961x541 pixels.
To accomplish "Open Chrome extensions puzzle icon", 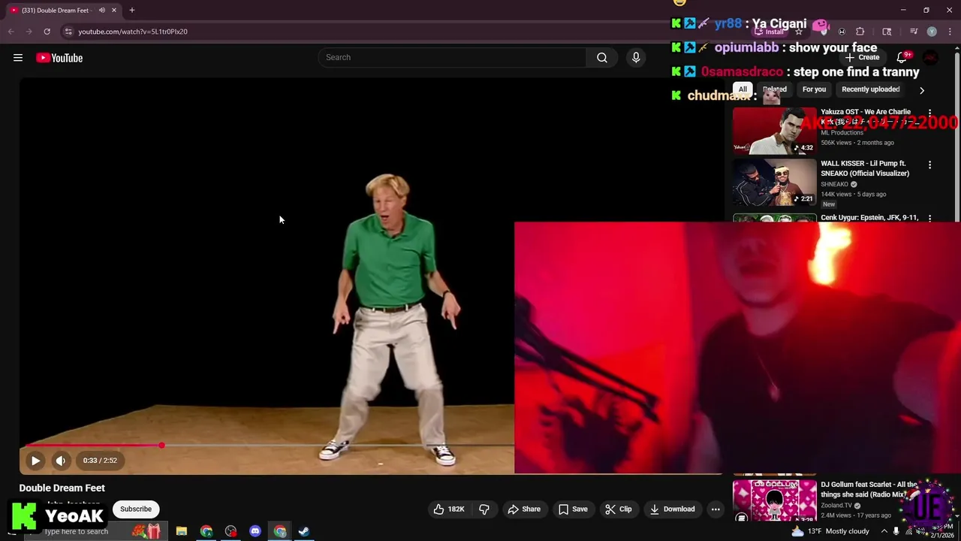I will (x=860, y=32).
